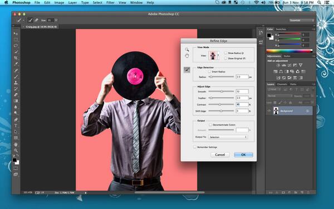Switch to the Swatches tab
334x209 pixels.
coord(281,29)
